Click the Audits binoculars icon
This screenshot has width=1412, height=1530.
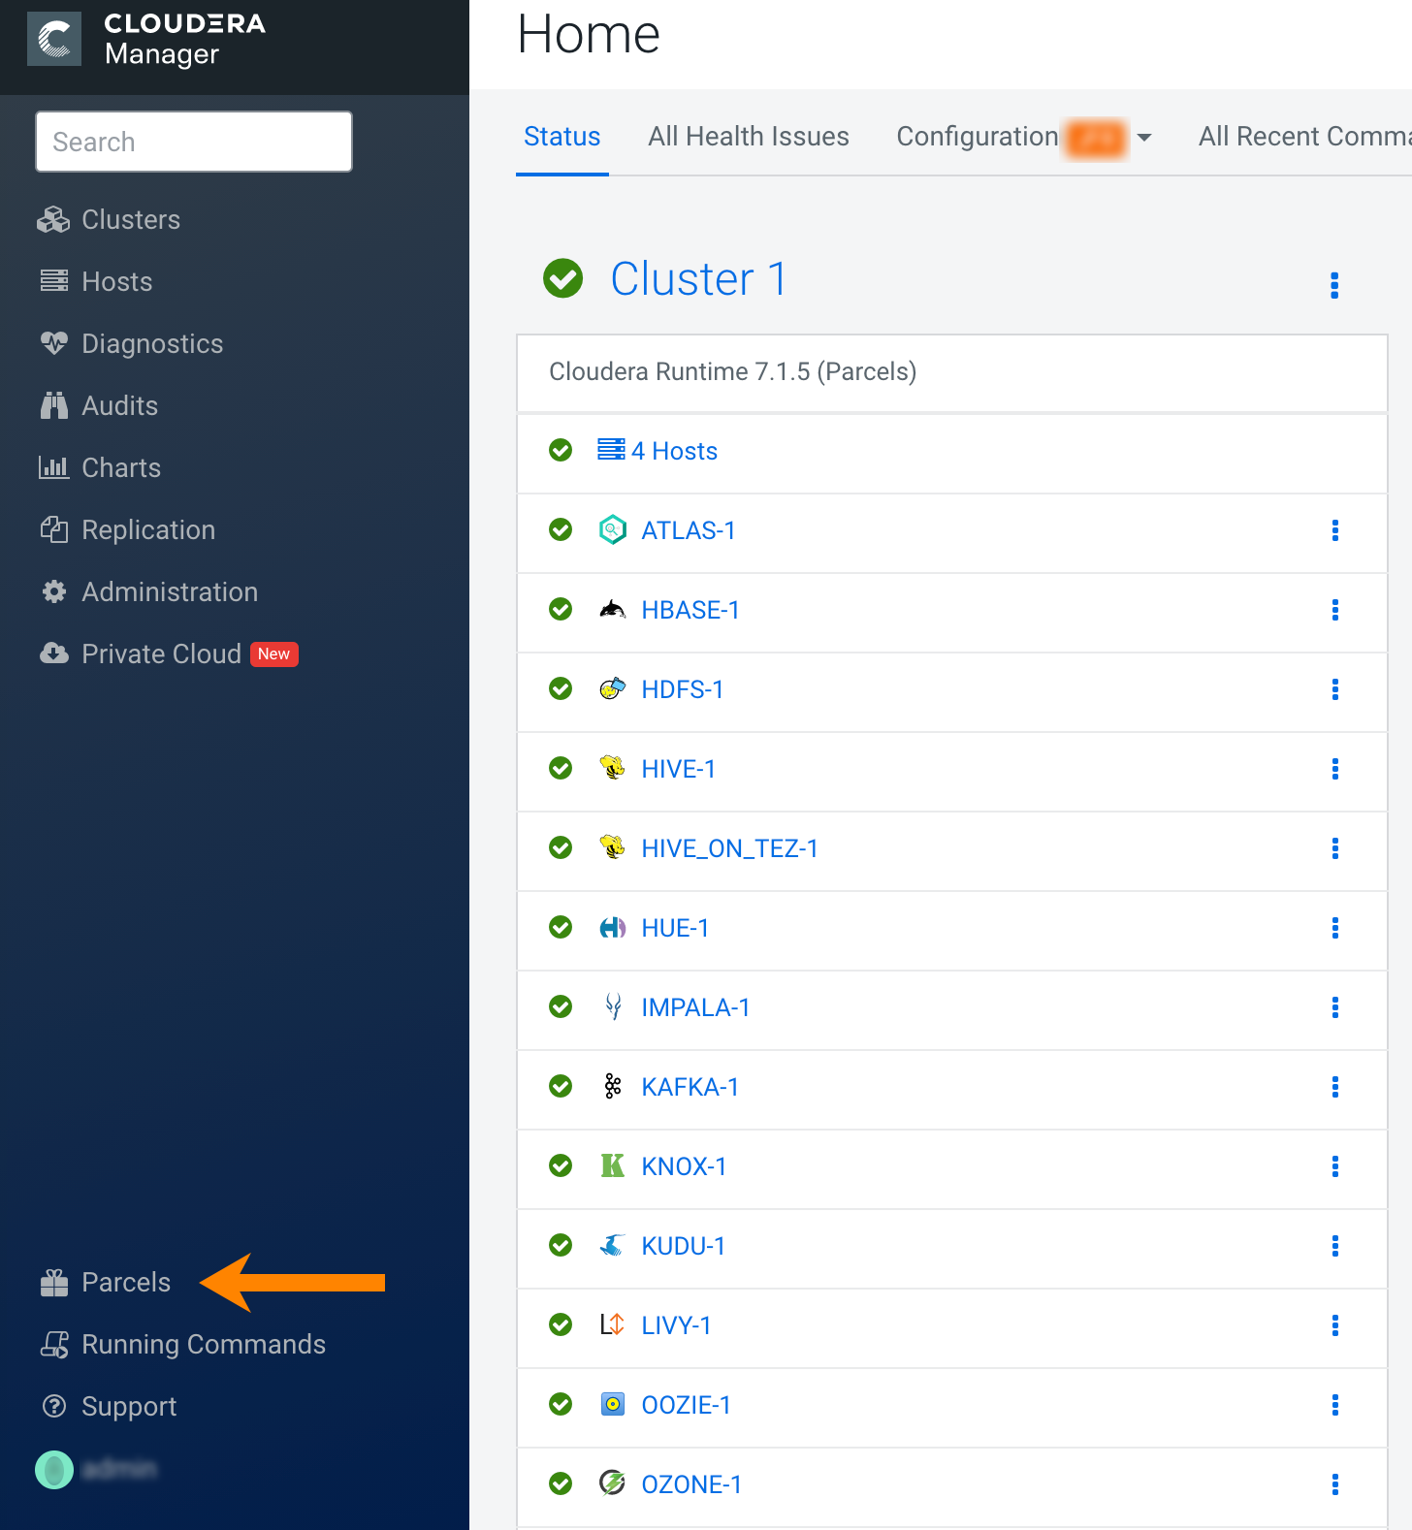coord(54,405)
